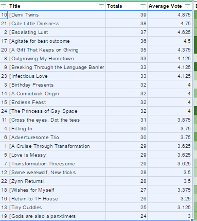Select '[A Gift That Keeps on Giving' cell
This screenshot has height=221, width=197.
57,50
